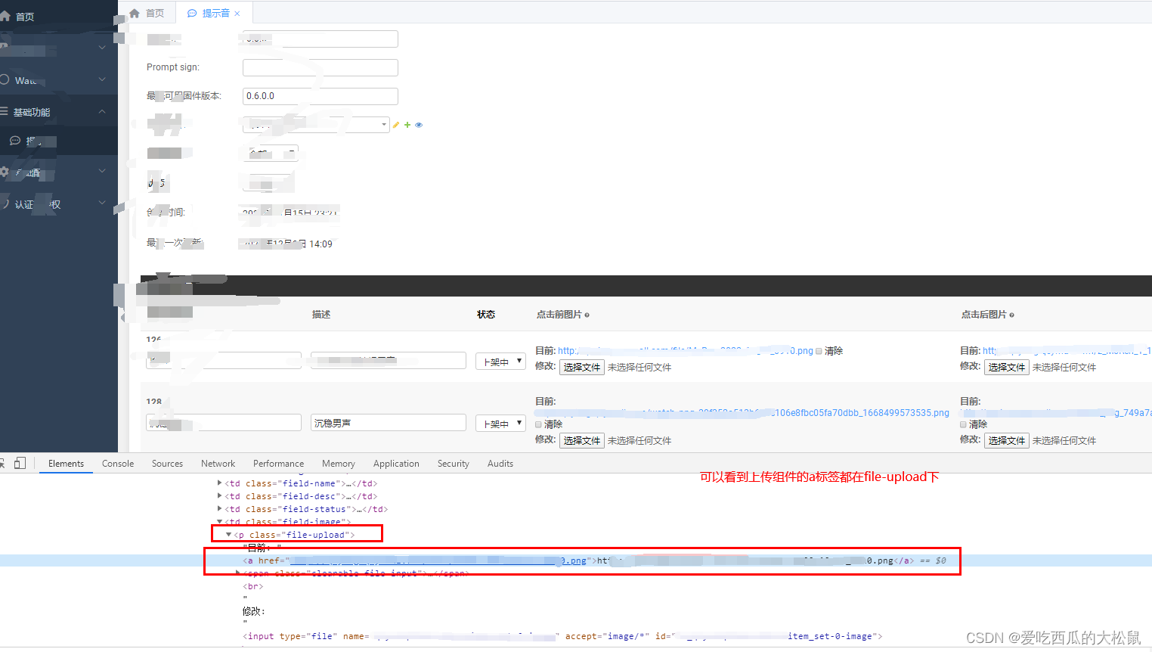Viewport: 1152px width, 652px height.
Task: Close the 提示音 tab with its x
Action: [x=237, y=14]
